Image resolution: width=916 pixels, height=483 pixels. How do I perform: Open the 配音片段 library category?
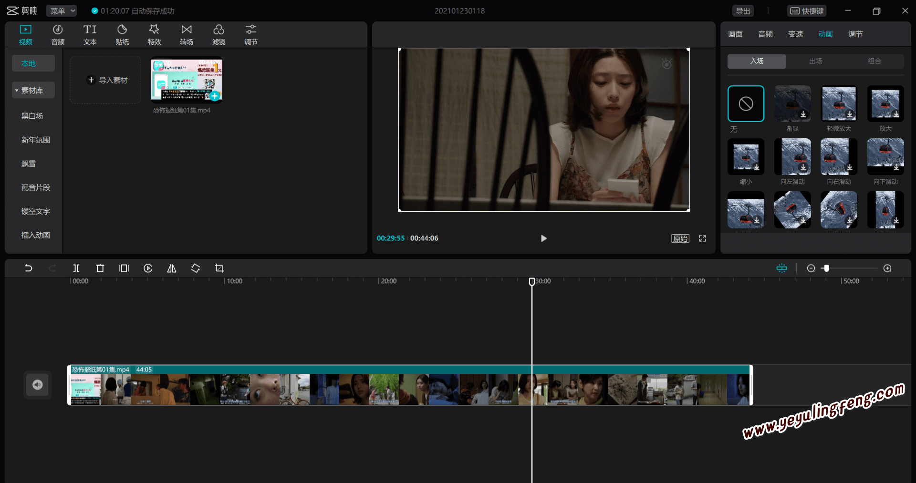36,187
